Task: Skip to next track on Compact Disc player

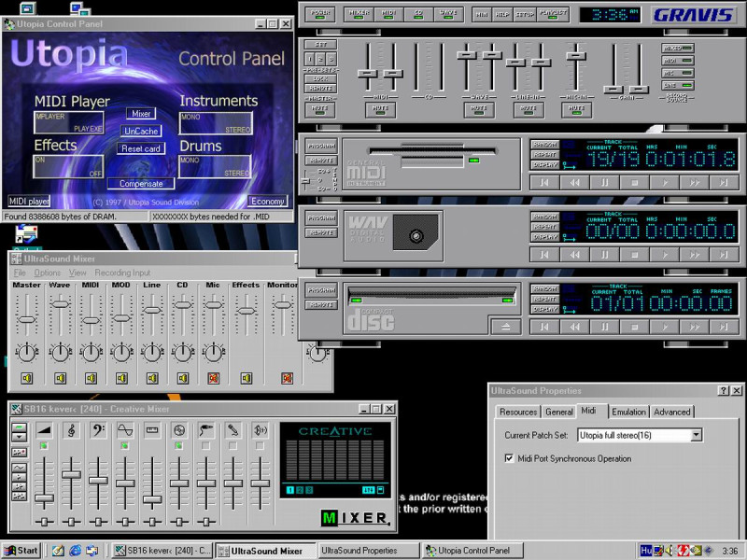Action: click(725, 327)
